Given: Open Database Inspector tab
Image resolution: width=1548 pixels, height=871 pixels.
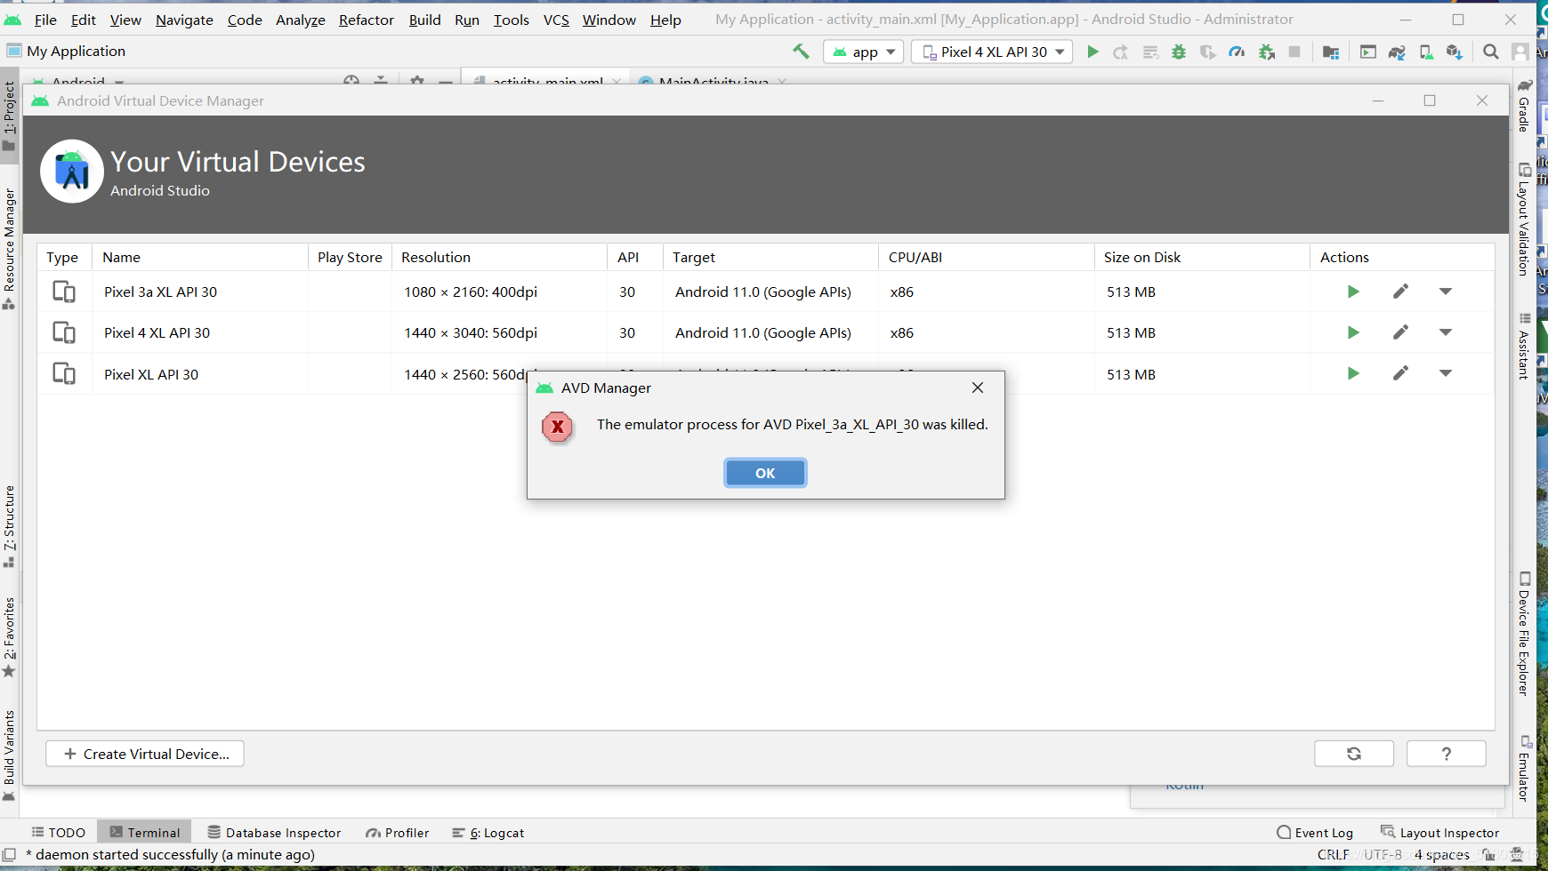Looking at the screenshot, I should click(x=274, y=833).
